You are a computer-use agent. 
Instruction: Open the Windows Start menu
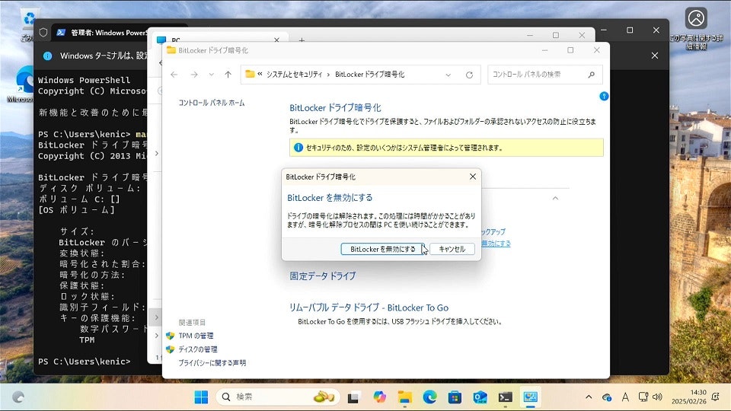[x=201, y=397]
